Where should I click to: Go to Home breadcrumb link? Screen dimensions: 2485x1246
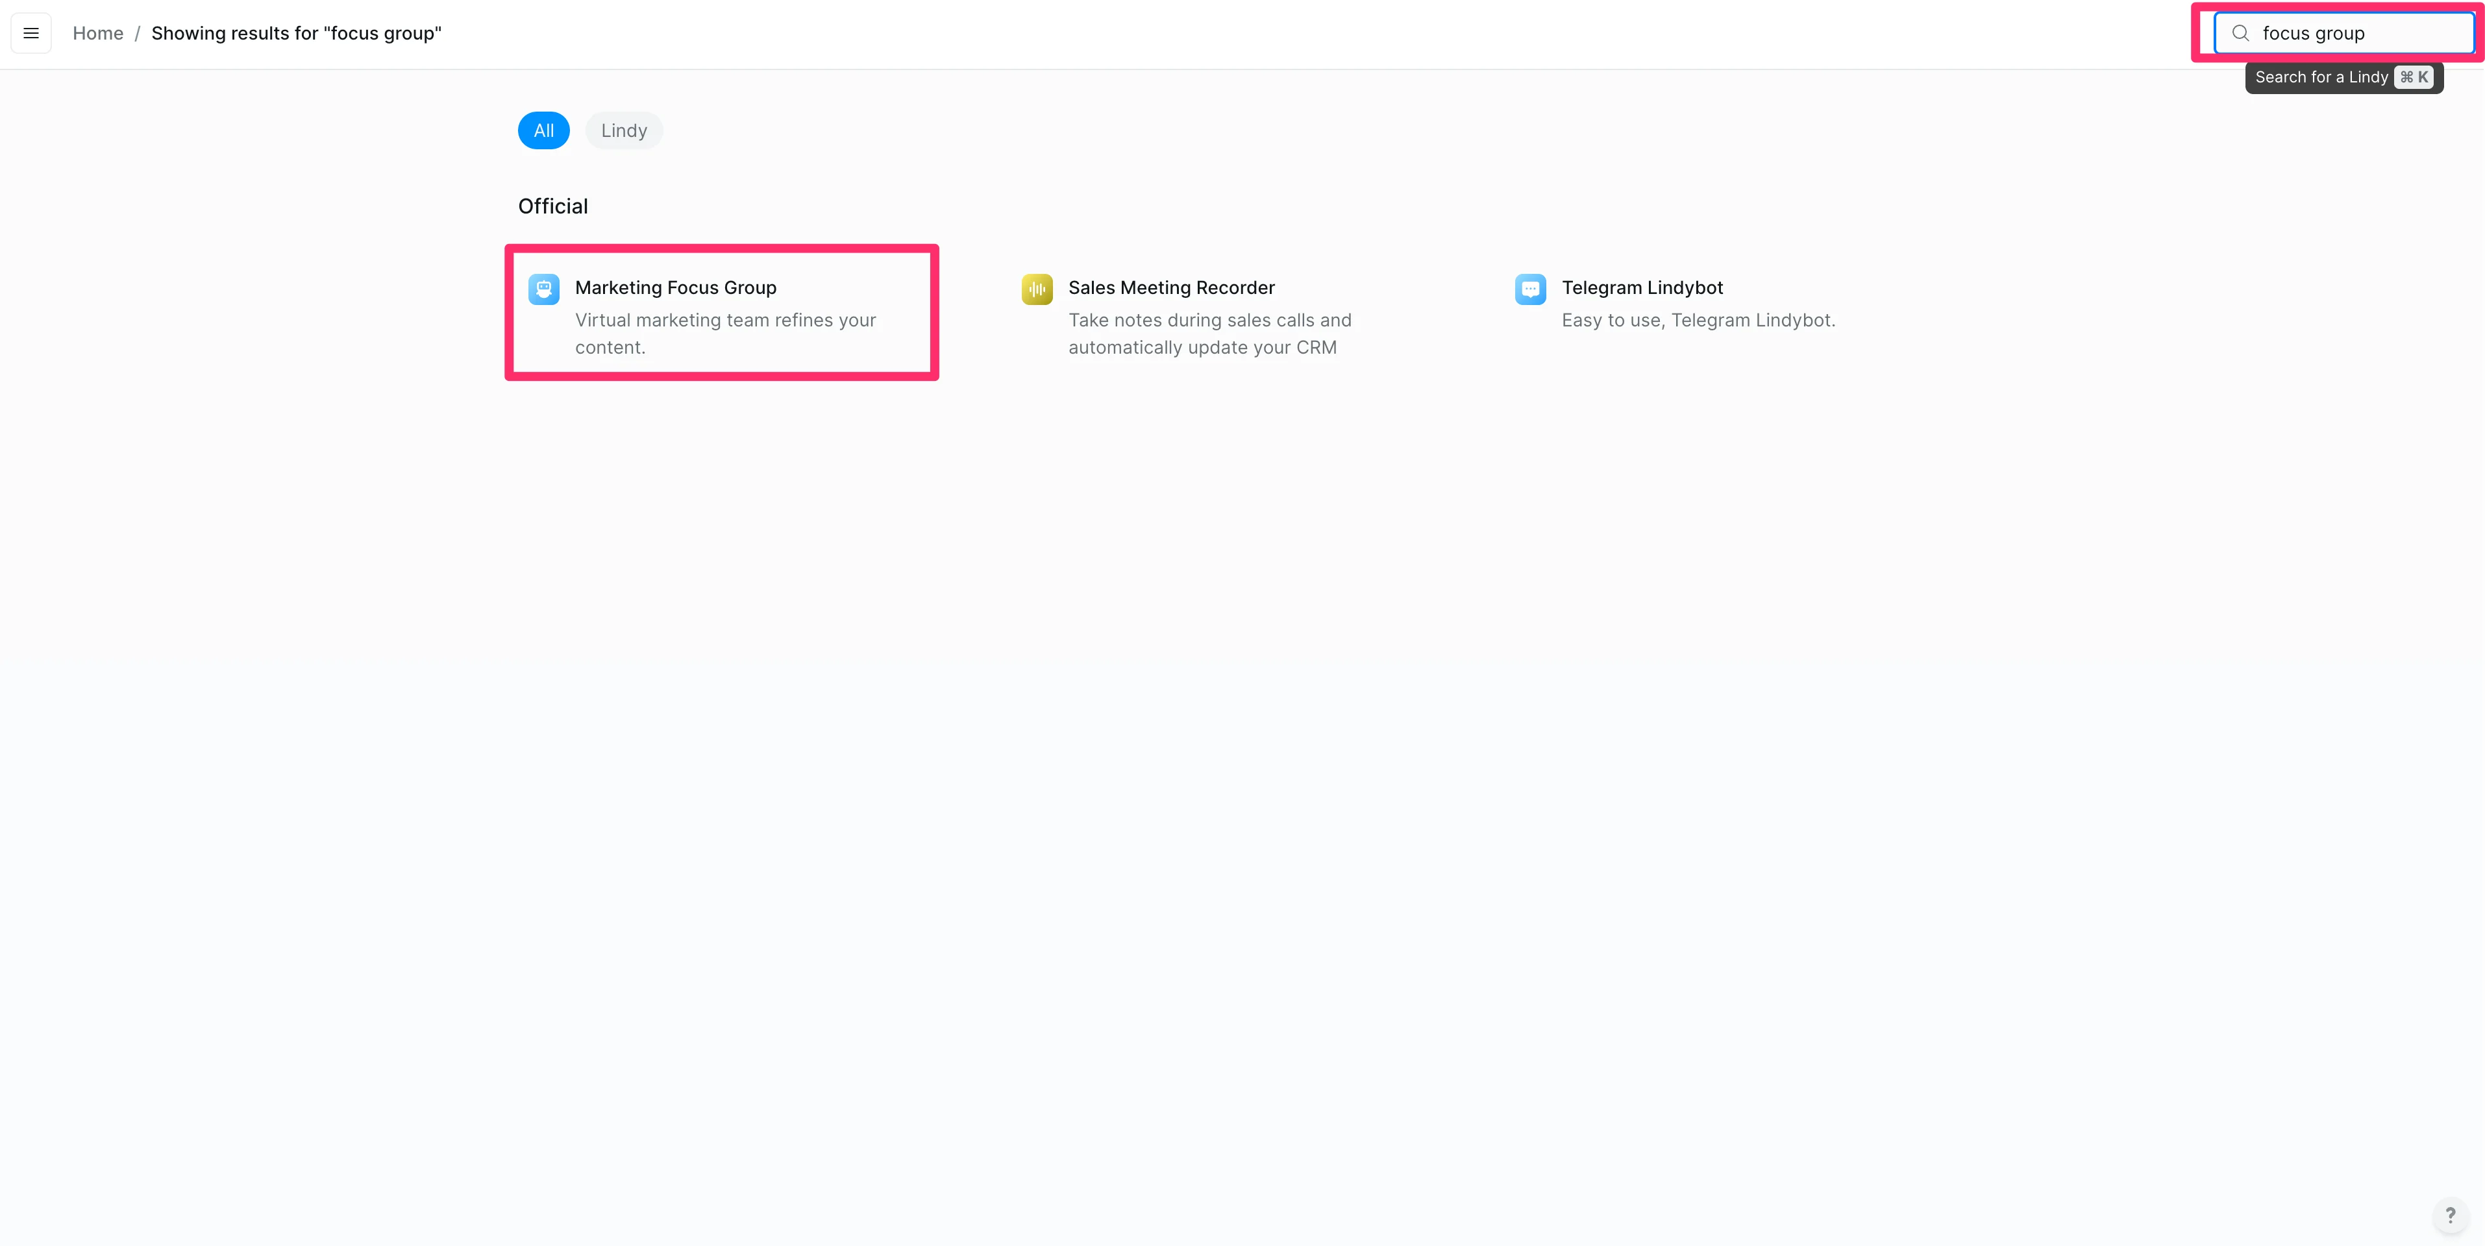(x=97, y=33)
